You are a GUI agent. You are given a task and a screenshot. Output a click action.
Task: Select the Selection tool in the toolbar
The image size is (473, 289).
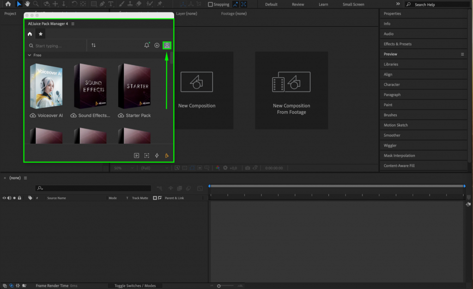(18, 4)
